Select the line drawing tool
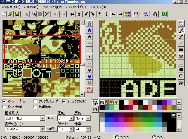 (181, 43)
